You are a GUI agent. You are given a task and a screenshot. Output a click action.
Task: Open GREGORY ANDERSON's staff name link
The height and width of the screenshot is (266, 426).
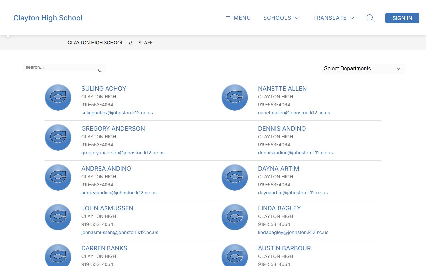pos(113,129)
